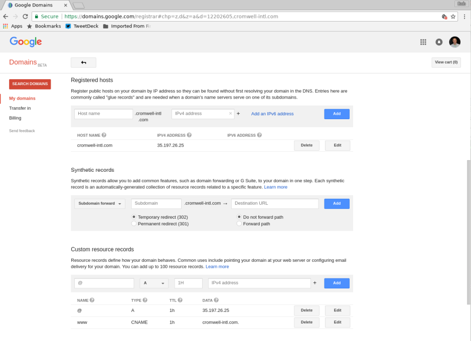Add another IPv4 address to resource record
Screen dimensions: 471x341
(315, 282)
